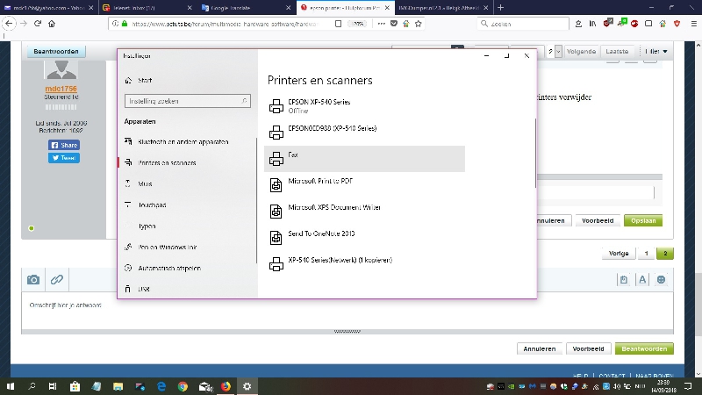Open the Firefox hamburger menu
This screenshot has width=702, height=395.
click(x=693, y=24)
